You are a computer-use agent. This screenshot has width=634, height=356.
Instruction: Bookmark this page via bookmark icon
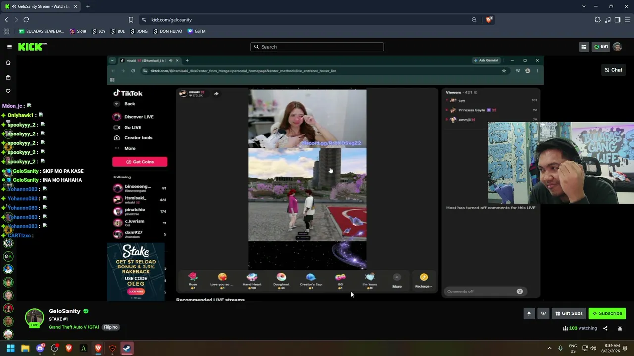[x=131, y=20]
